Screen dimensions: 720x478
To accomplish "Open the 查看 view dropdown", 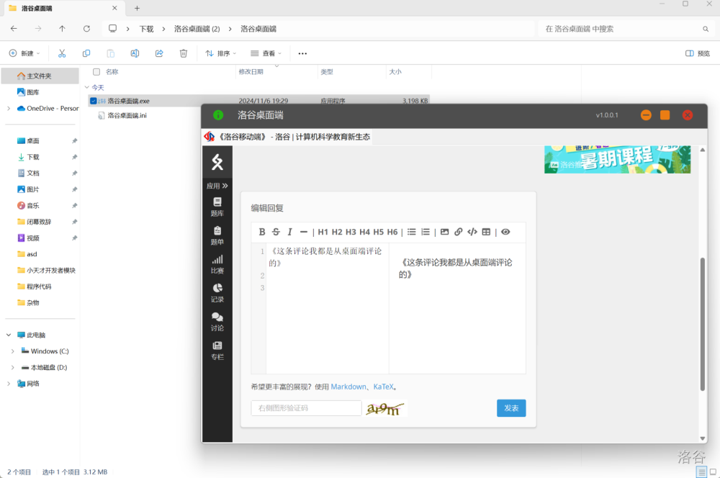I will [266, 53].
